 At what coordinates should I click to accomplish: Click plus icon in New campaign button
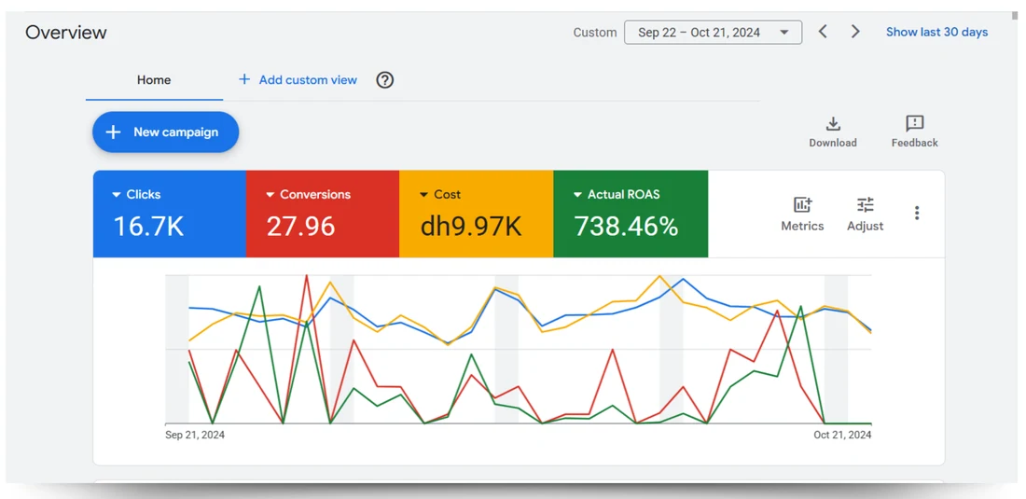113,132
